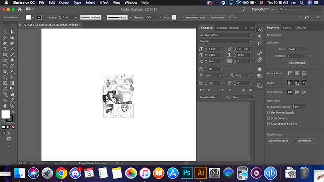Toggle Lock Guides in Guides row
Screen dimensions: 324x182
coord(297,83)
